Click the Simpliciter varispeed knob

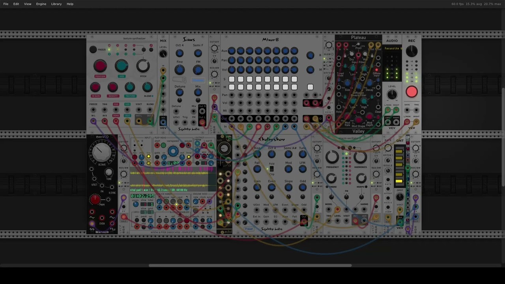click(x=172, y=151)
